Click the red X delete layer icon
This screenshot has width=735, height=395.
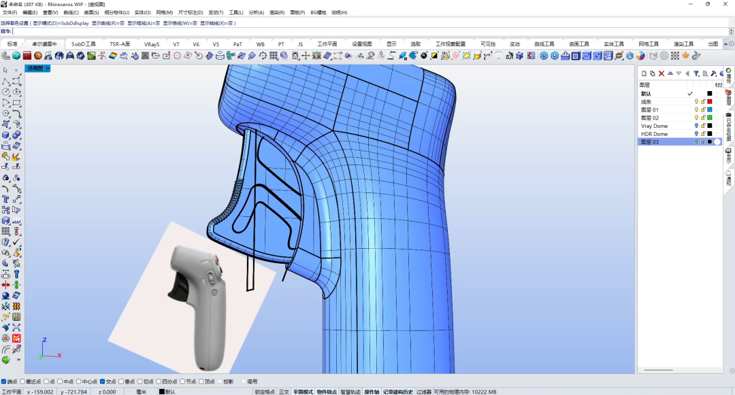(x=661, y=73)
